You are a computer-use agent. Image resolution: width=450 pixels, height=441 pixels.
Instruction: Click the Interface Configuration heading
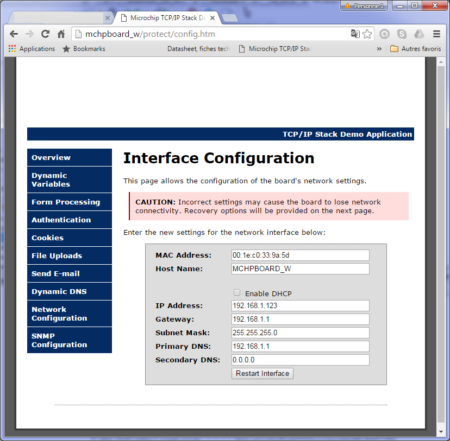(x=218, y=158)
